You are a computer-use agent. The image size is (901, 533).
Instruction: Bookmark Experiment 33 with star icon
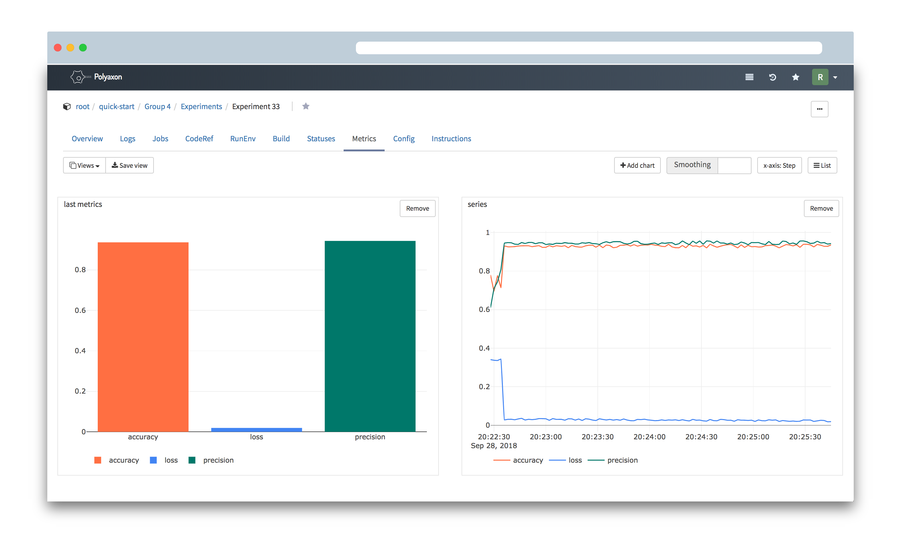[x=305, y=106]
